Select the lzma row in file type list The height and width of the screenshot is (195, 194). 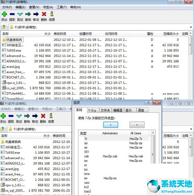coord(114,174)
